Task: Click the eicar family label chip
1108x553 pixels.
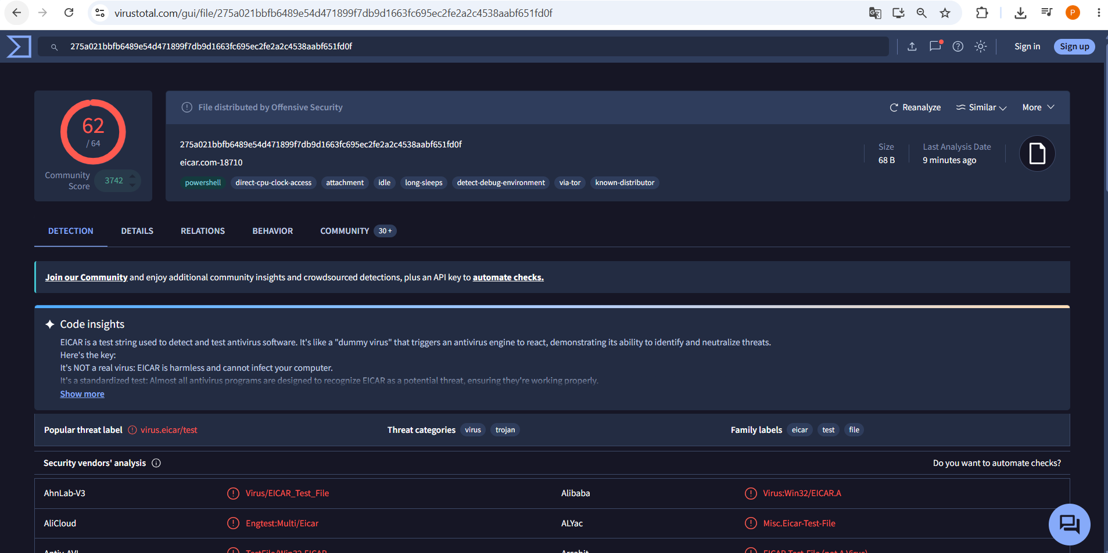Action: click(x=800, y=430)
